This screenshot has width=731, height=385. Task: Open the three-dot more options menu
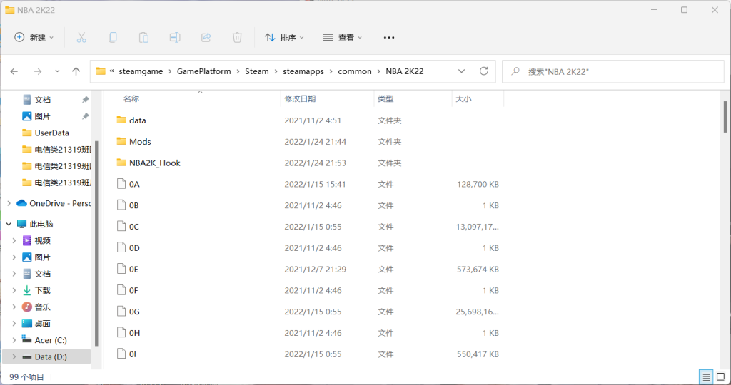(389, 37)
